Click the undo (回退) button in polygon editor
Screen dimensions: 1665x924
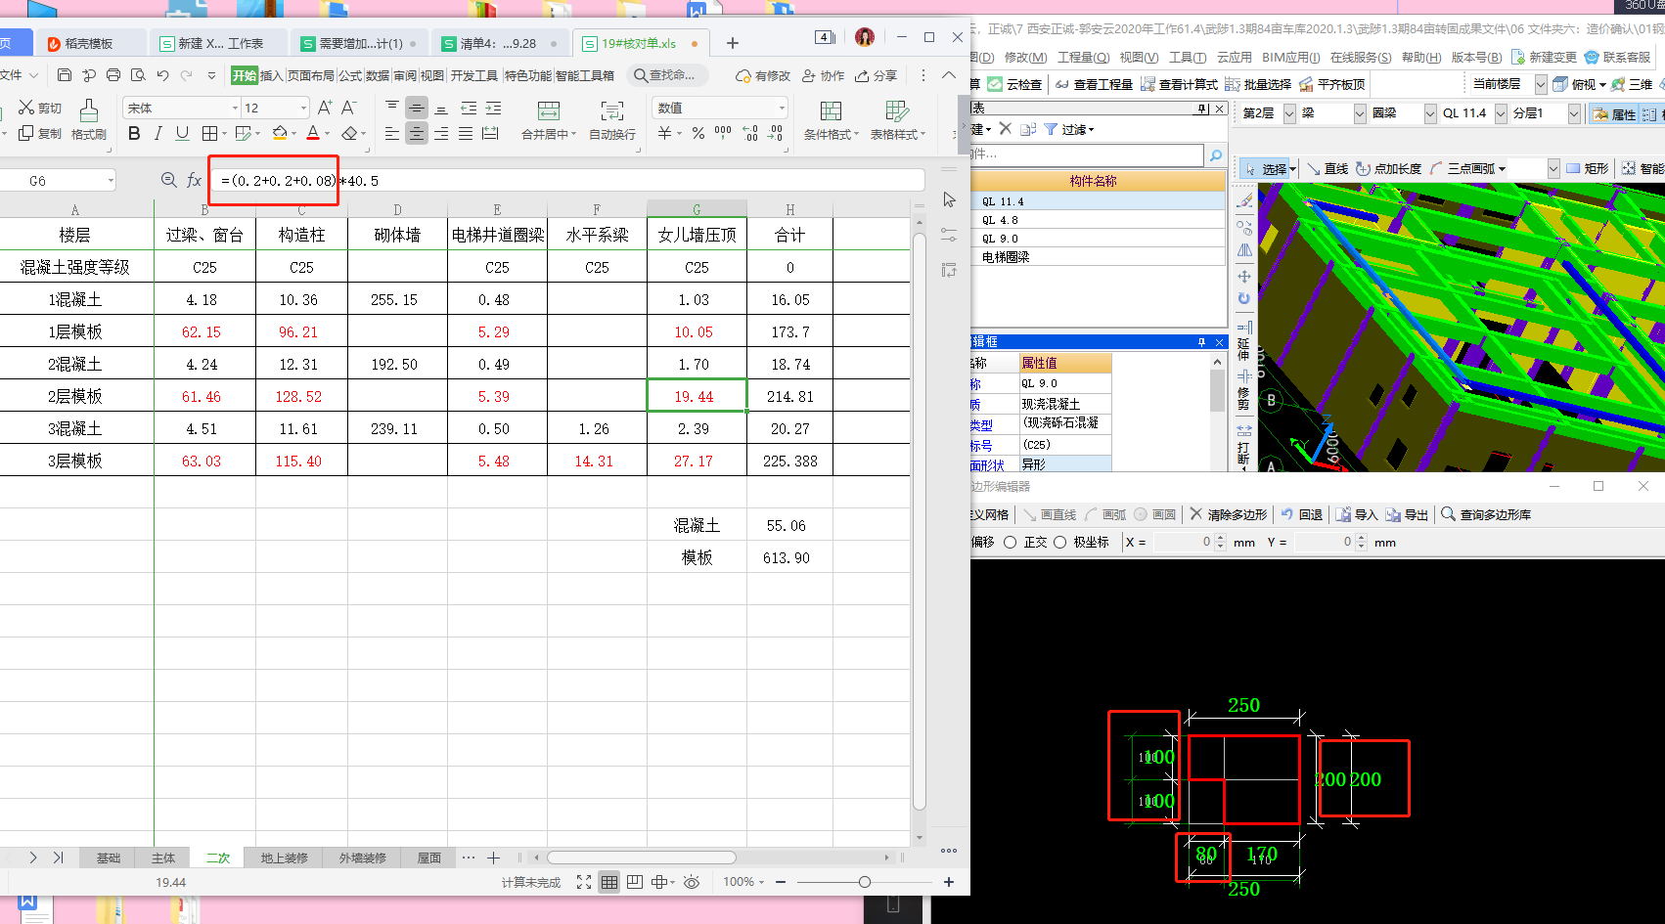tap(1302, 514)
